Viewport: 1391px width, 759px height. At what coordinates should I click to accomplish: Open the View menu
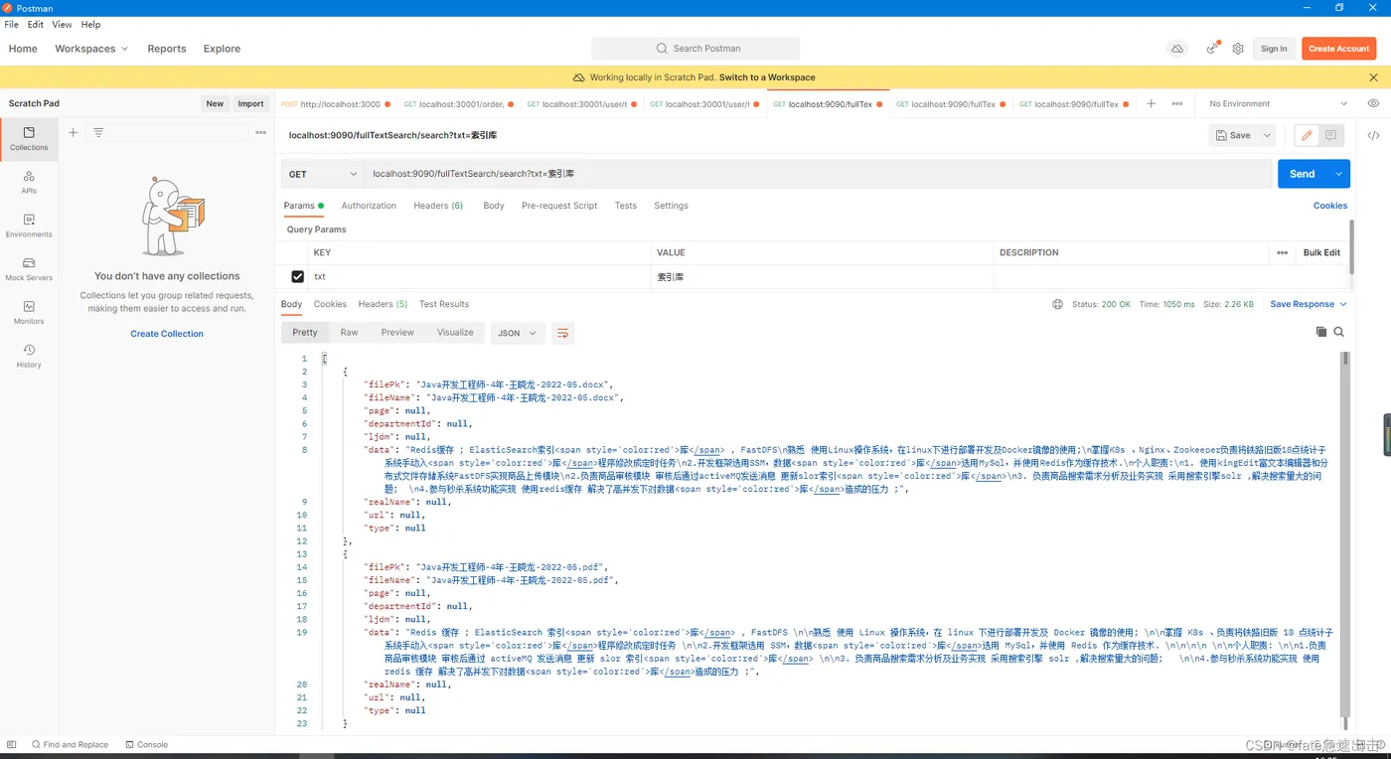pyautogui.click(x=62, y=24)
